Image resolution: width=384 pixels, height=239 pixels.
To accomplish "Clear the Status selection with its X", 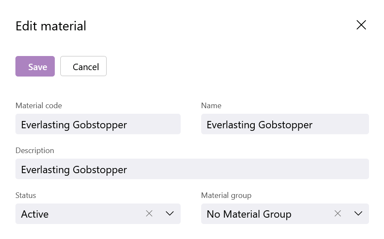I will [x=149, y=213].
